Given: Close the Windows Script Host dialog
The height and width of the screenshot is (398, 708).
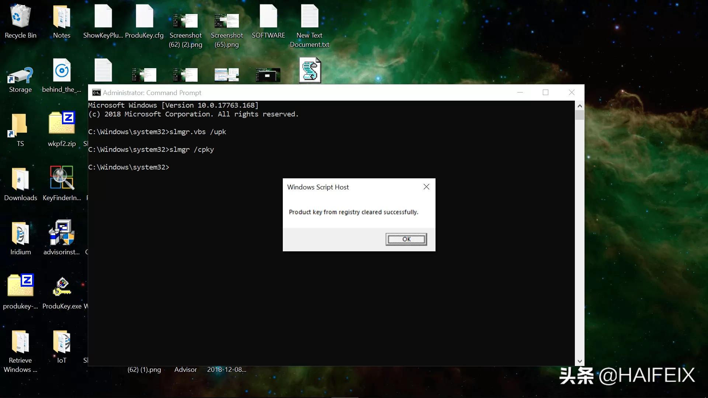Looking at the screenshot, I should [426, 187].
